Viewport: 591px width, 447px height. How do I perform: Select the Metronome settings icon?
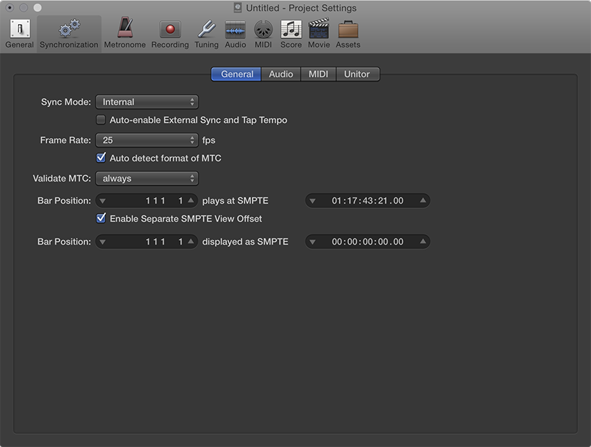tap(124, 29)
